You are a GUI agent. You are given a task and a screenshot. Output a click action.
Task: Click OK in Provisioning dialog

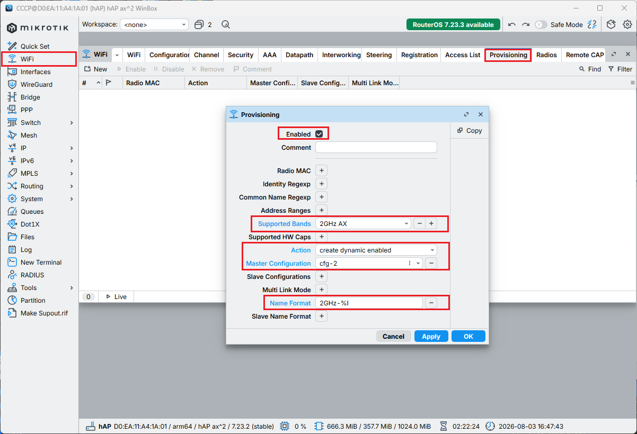point(468,336)
